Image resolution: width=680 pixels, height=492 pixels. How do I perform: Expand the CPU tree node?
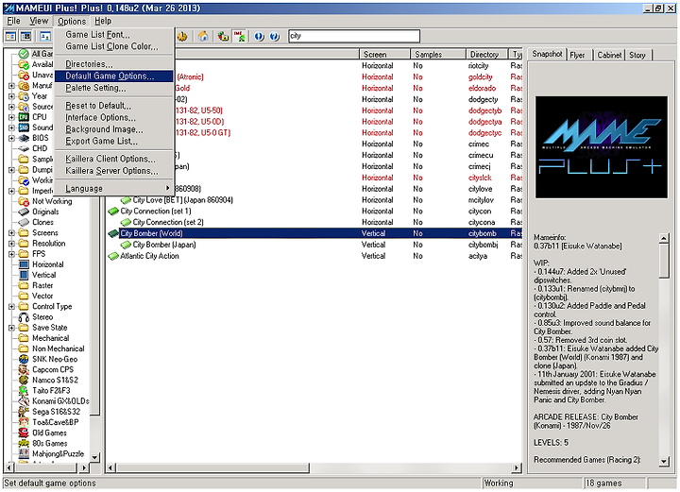click(x=11, y=117)
